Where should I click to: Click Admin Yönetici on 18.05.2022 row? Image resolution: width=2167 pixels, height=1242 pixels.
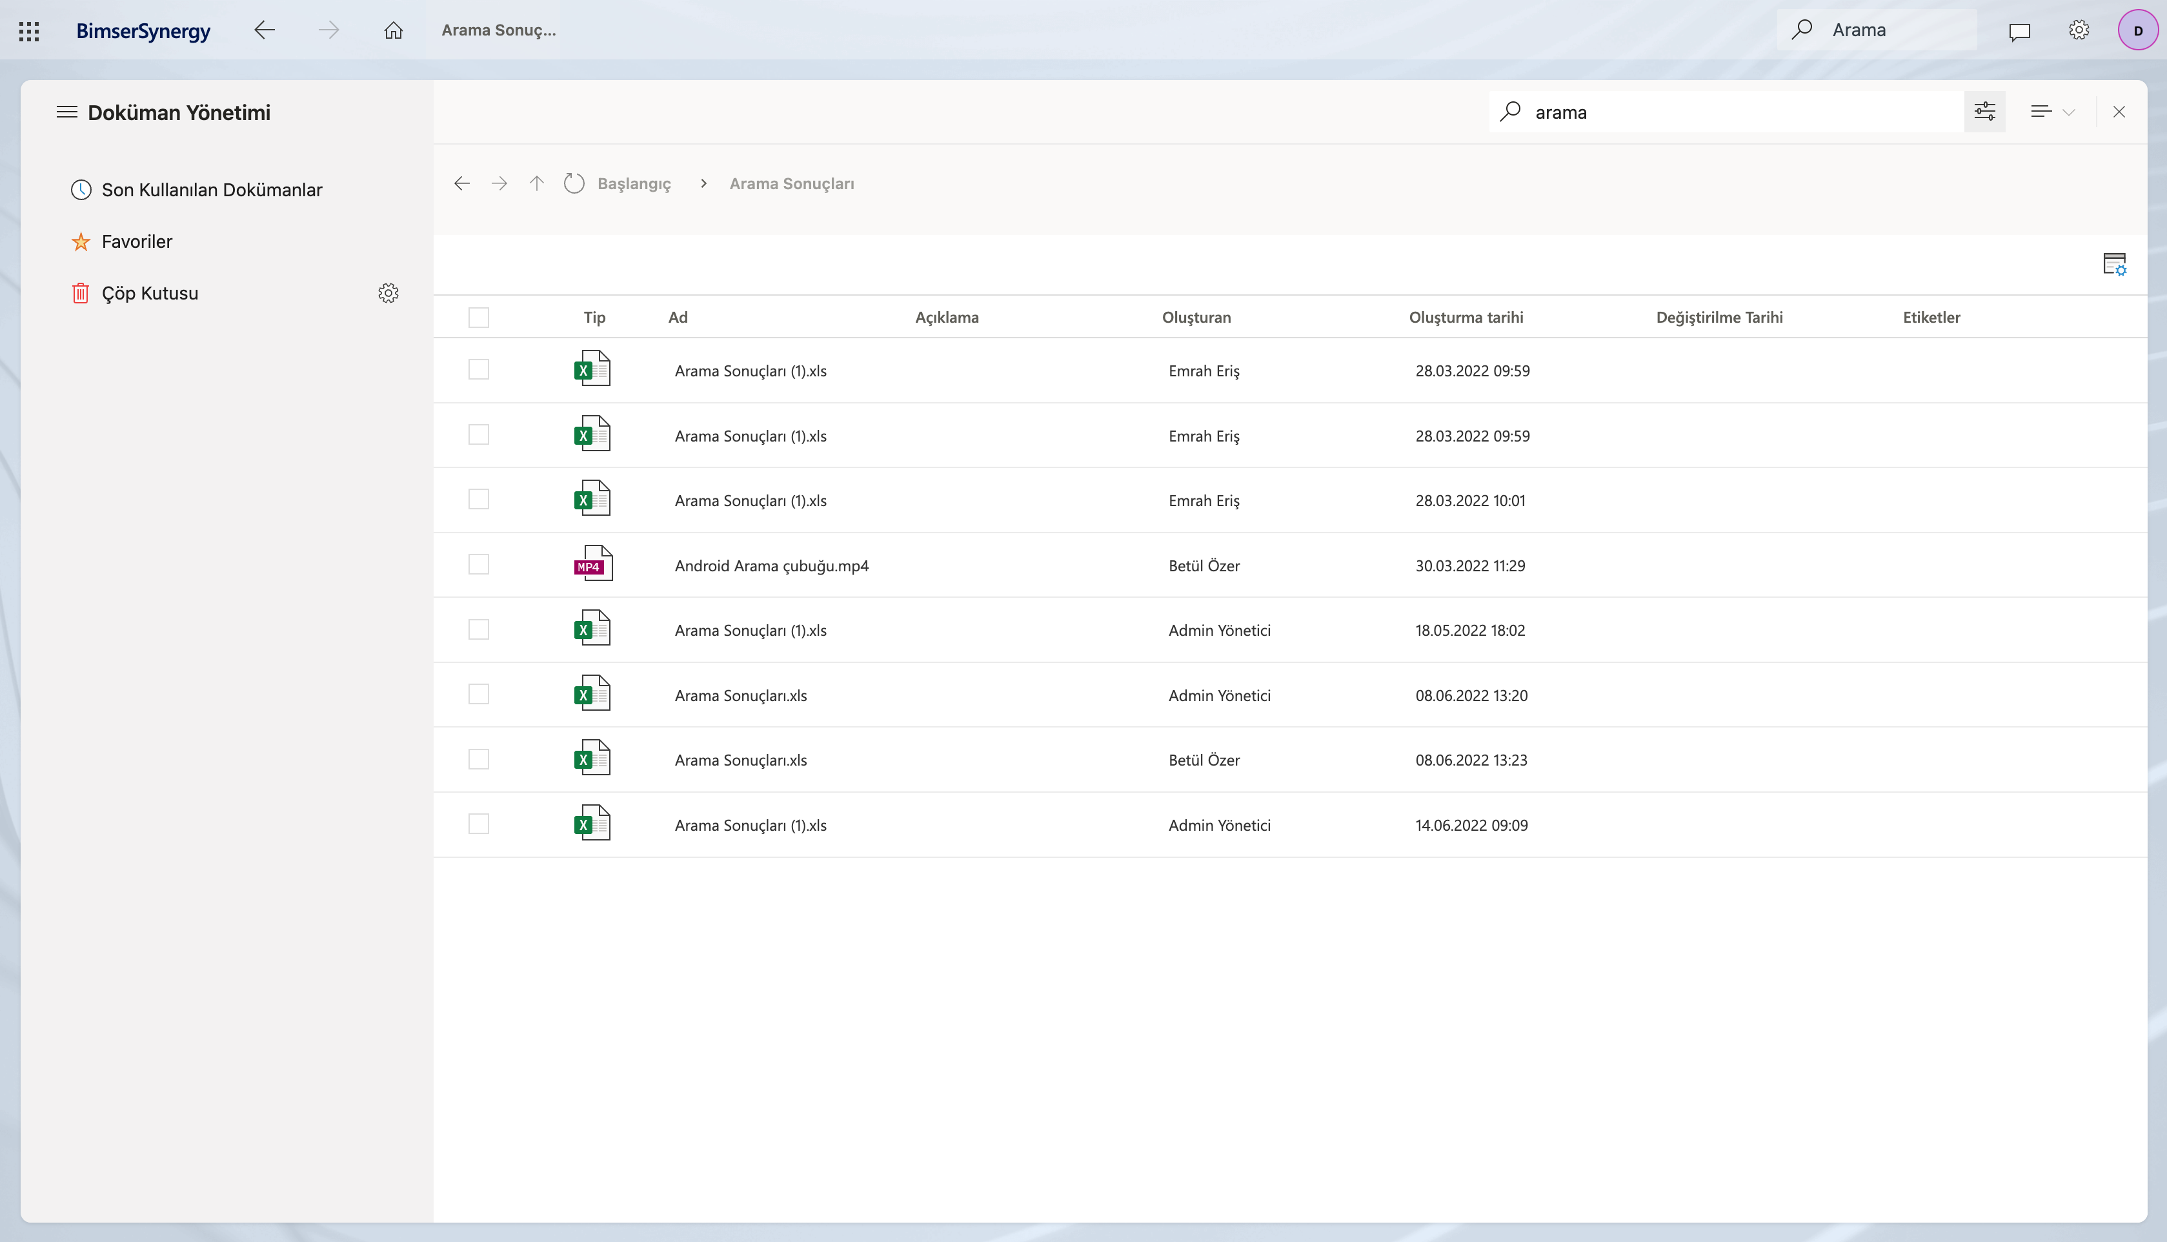pyautogui.click(x=1219, y=631)
